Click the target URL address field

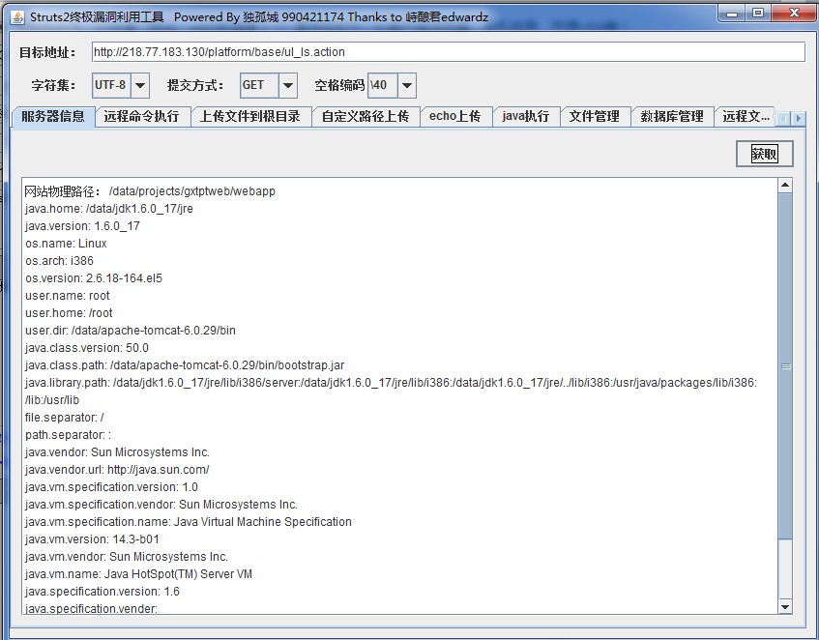pos(448,52)
